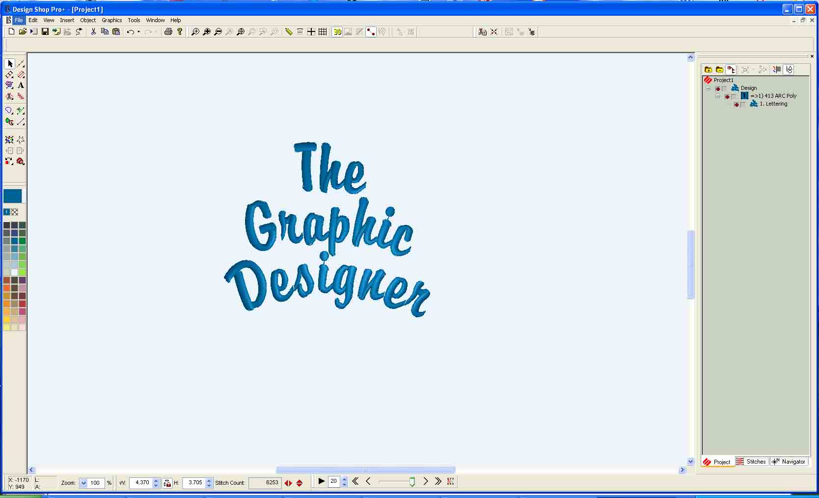Image resolution: width=819 pixels, height=498 pixels.
Task: Click the Width value input field
Action: click(x=142, y=483)
